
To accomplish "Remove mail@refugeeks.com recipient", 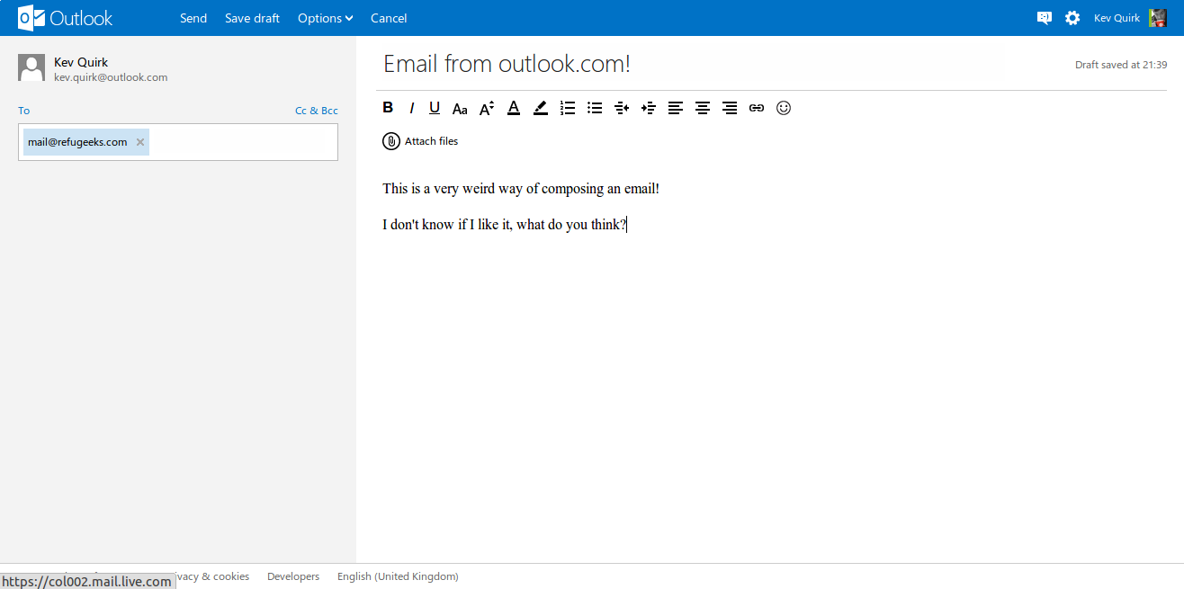I will 140,142.
